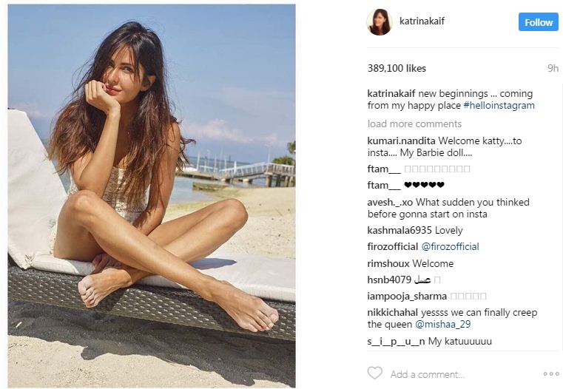Open iampooja_sharma commenter profile
The height and width of the screenshot is (389, 563).
[407, 296]
